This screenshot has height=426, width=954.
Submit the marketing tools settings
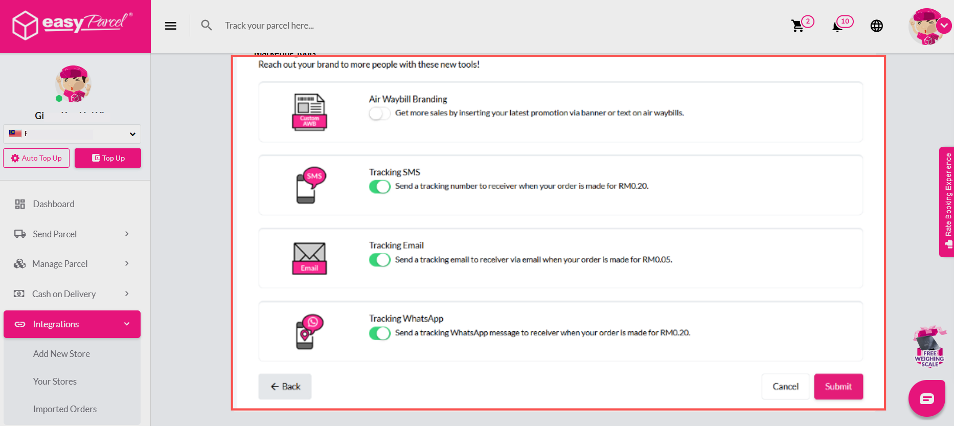(838, 387)
